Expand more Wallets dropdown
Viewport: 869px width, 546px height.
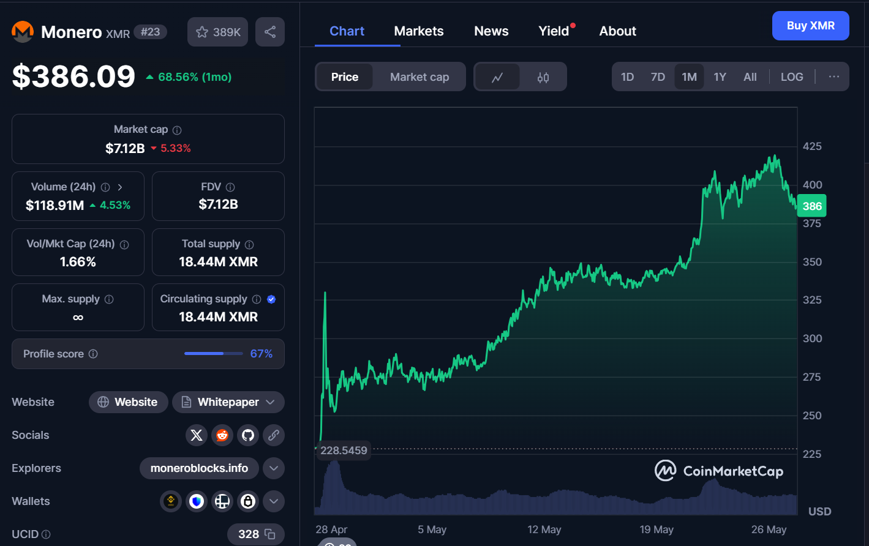(x=274, y=501)
